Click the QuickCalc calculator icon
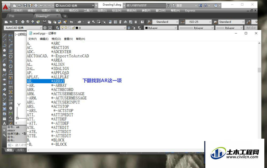The height and width of the screenshot is (168, 267). pos(136,22)
